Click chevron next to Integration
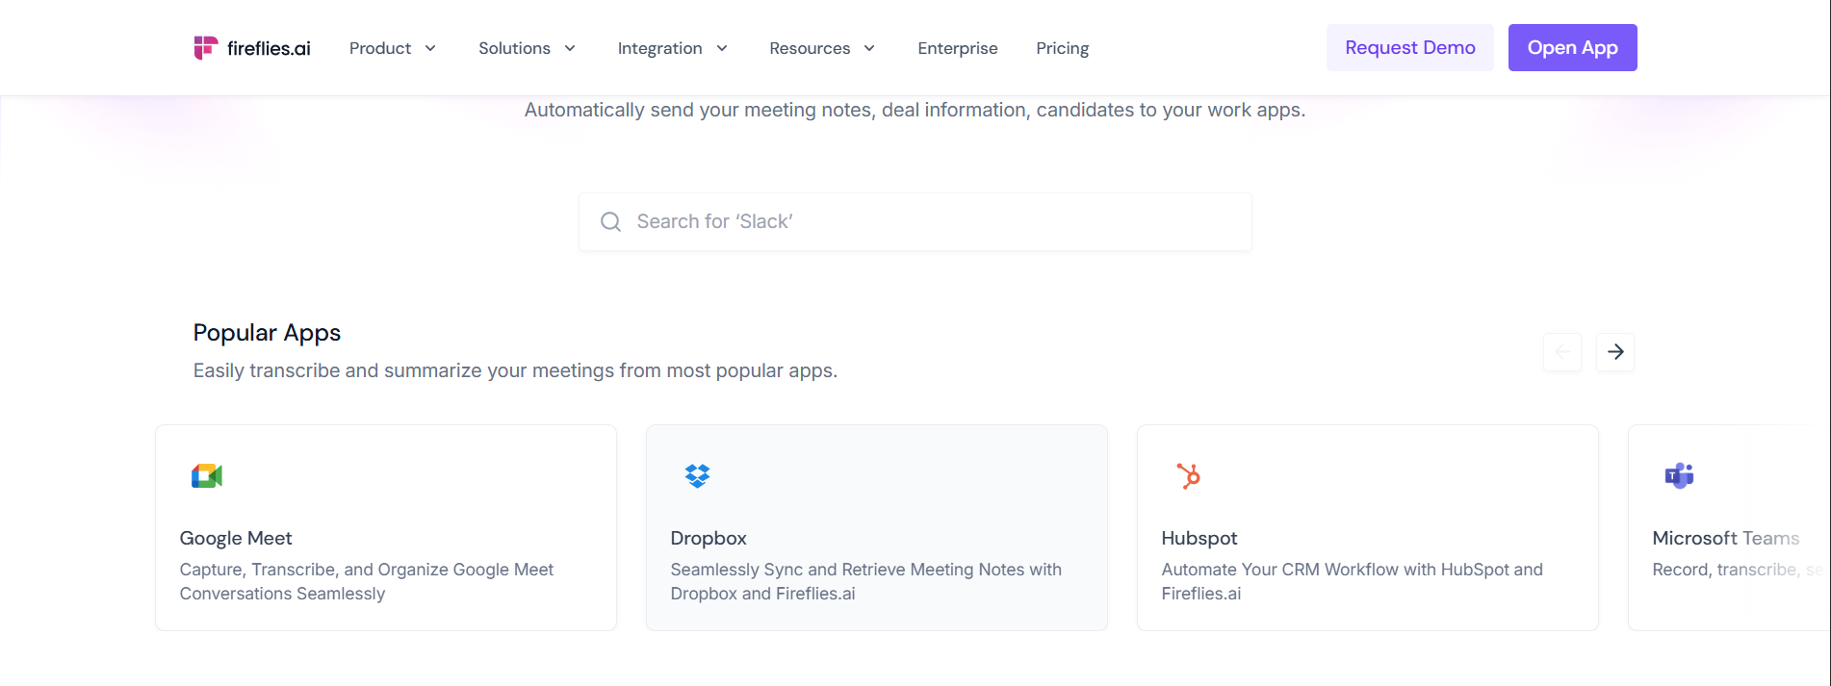Viewport: 1831px width, 686px height. click(x=722, y=48)
